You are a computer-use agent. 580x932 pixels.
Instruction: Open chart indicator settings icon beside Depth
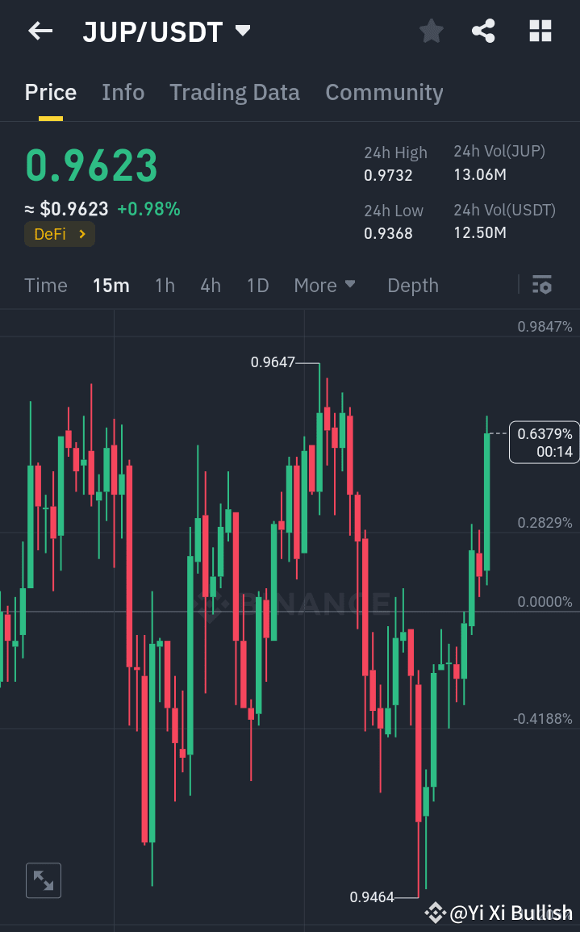541,285
